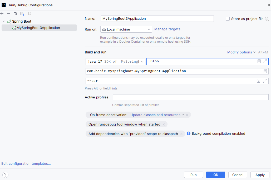Click the Cancel button

tap(238, 175)
